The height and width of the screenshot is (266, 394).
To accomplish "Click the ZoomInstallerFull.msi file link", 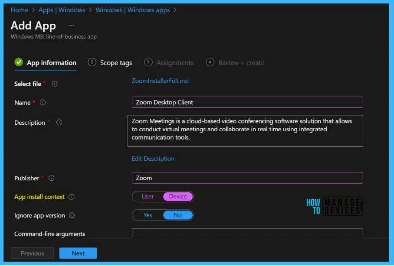I will [x=160, y=81].
